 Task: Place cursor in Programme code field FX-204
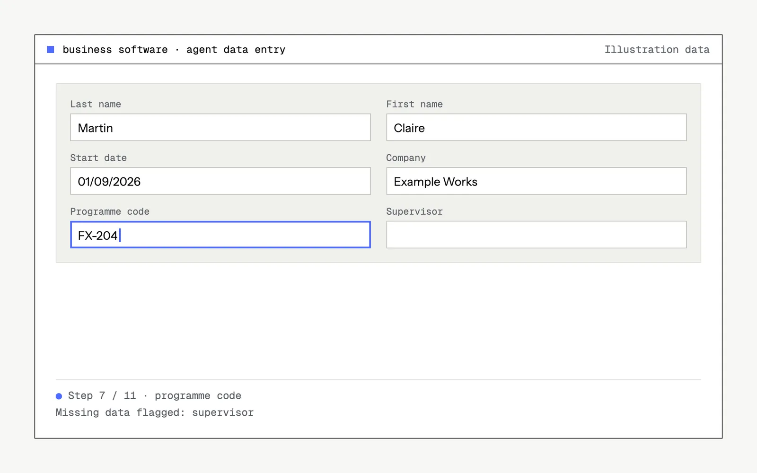(x=220, y=235)
